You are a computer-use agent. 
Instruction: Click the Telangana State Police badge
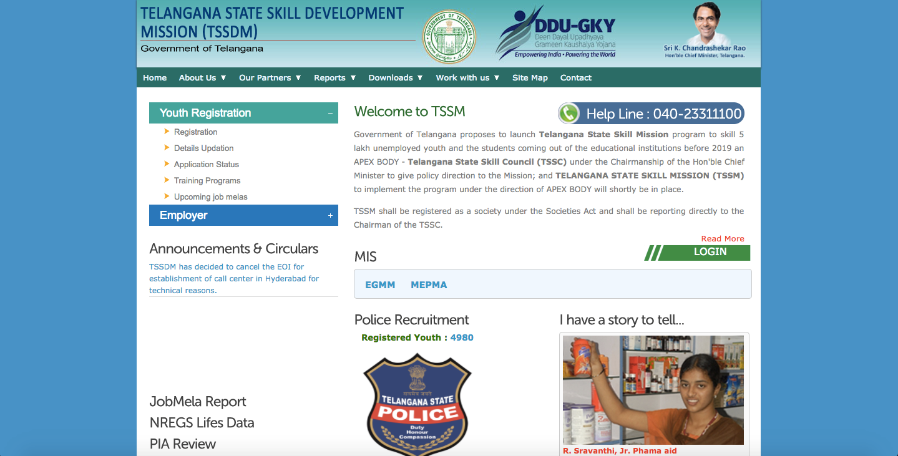point(417,404)
